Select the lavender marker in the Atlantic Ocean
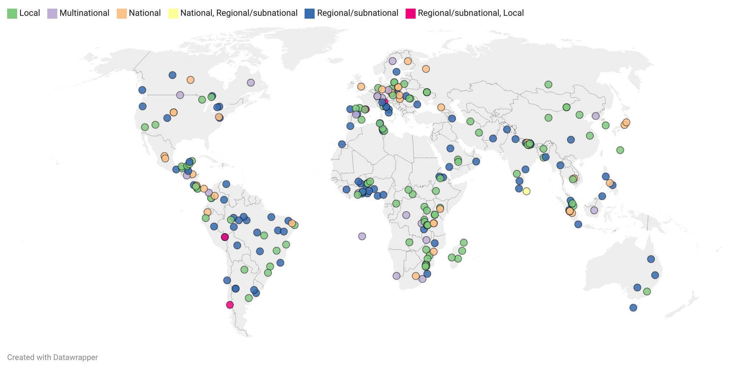Screen dimensions: 731x370 tap(362, 236)
